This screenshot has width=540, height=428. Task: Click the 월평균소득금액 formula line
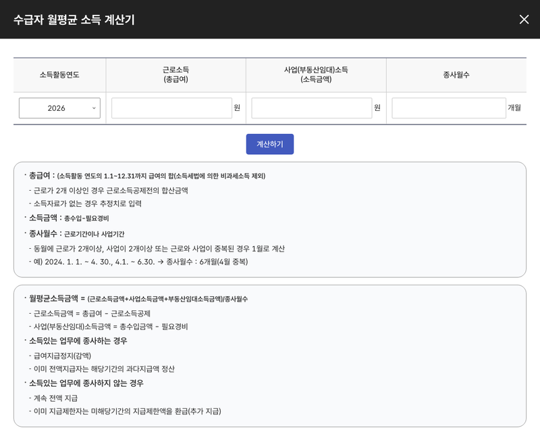(136, 299)
